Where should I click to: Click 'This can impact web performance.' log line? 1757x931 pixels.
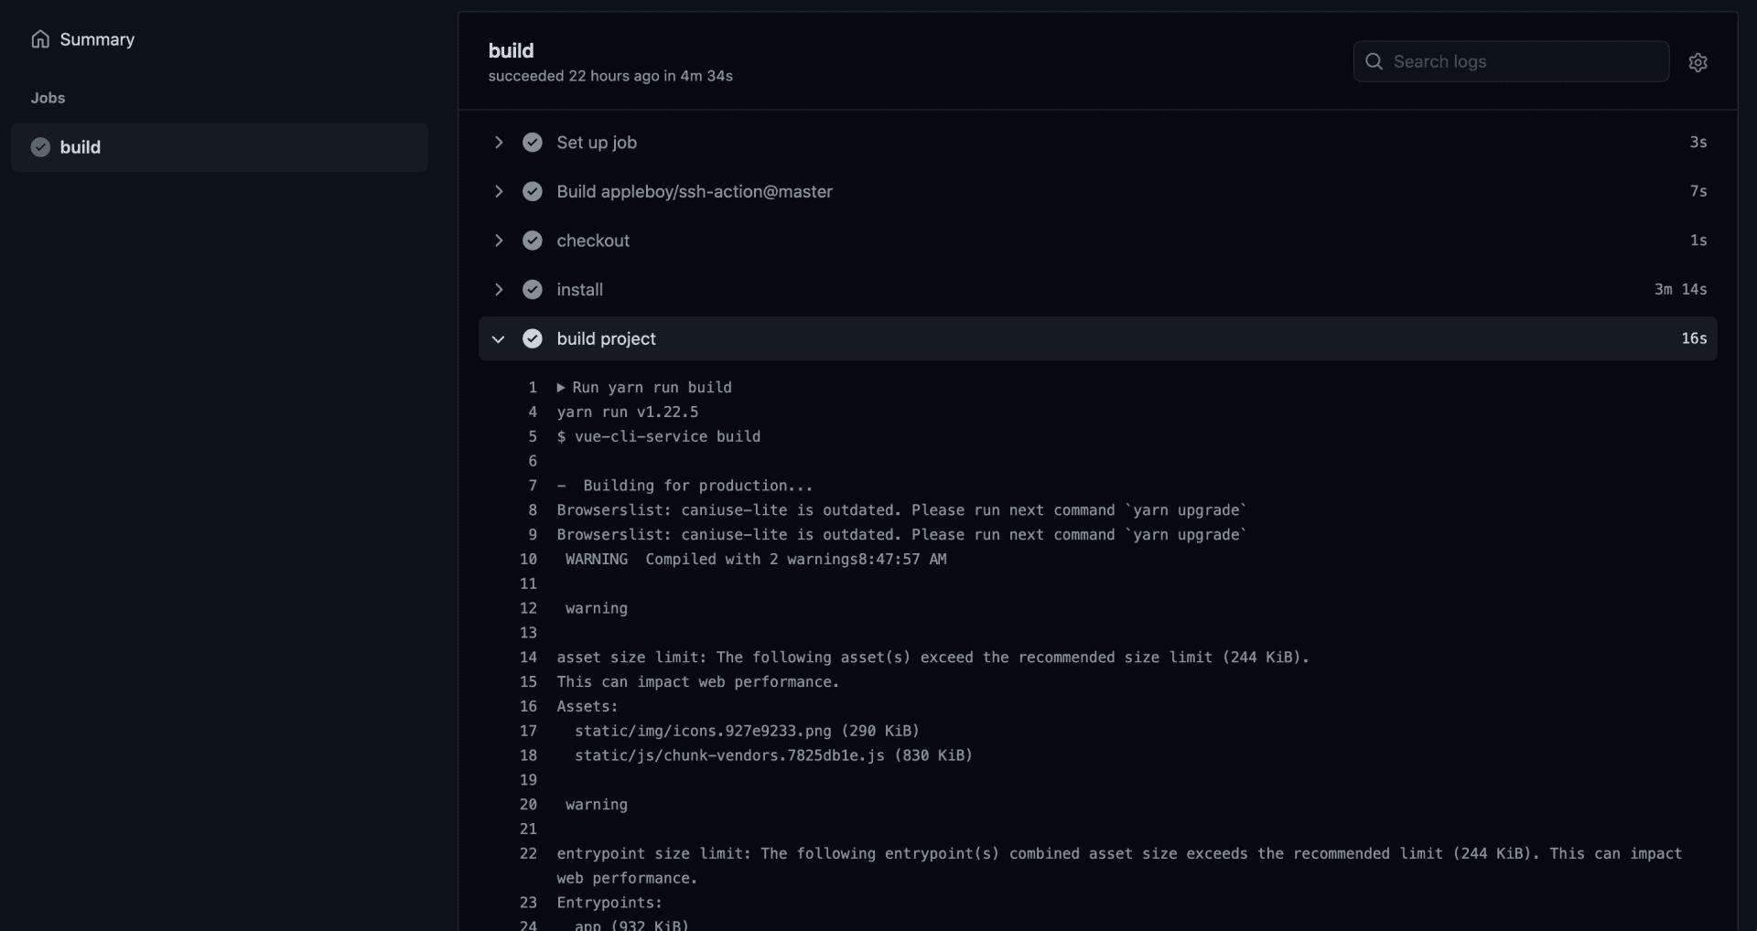(698, 682)
